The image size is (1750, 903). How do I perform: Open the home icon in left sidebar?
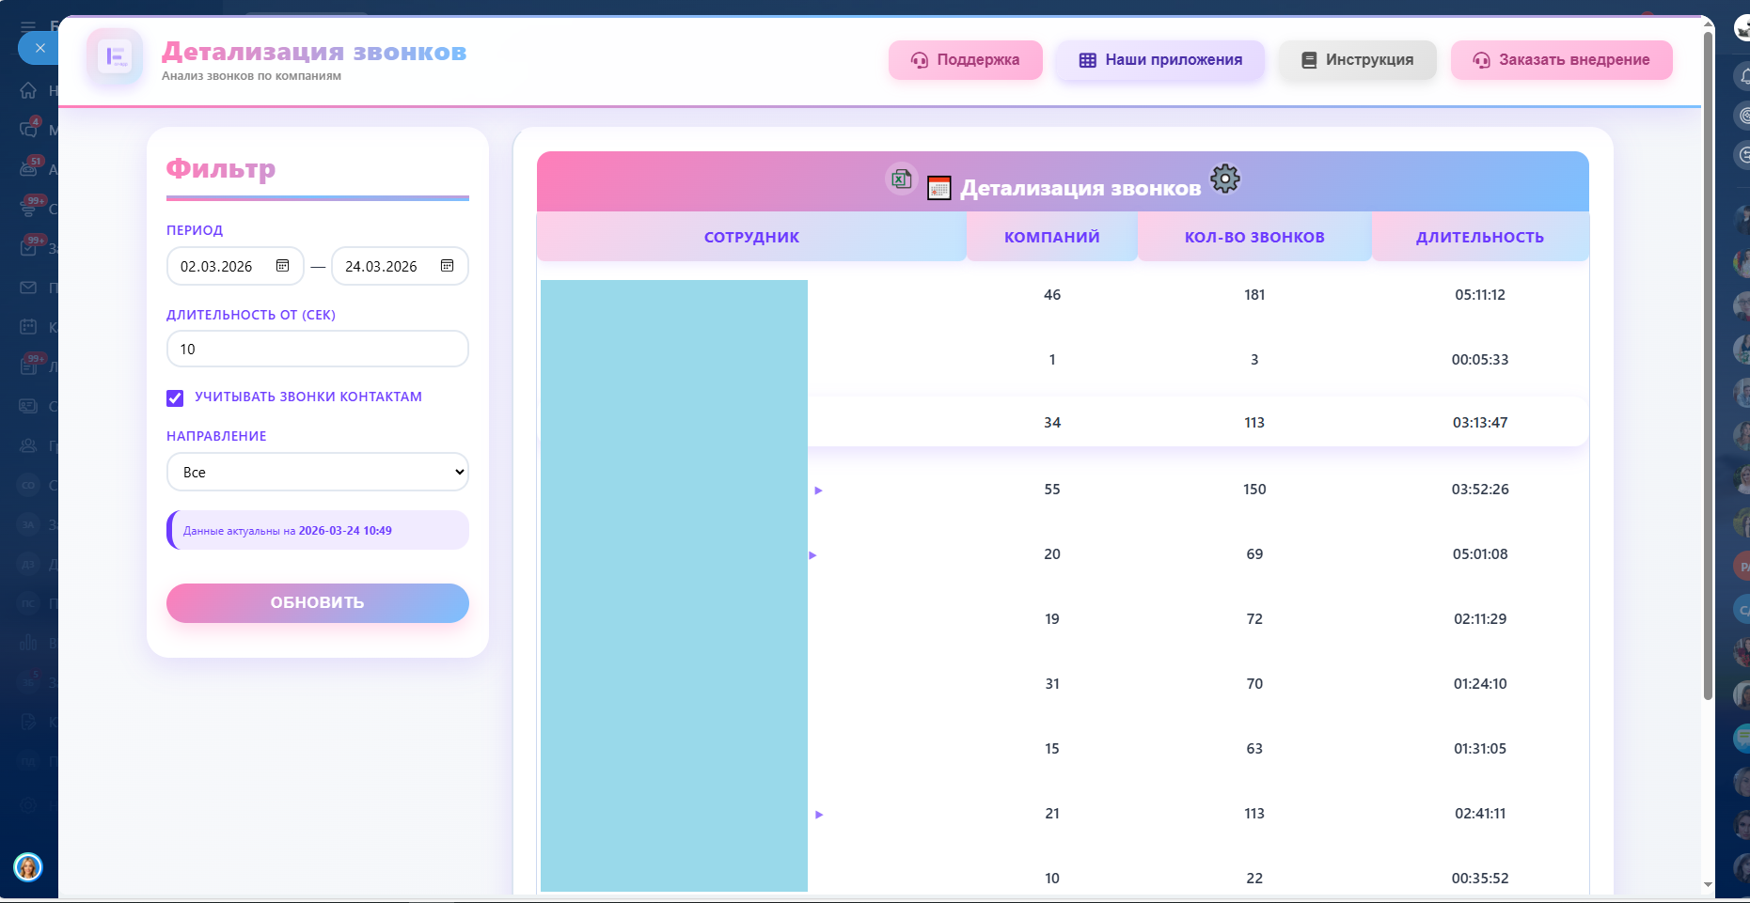pos(28,90)
